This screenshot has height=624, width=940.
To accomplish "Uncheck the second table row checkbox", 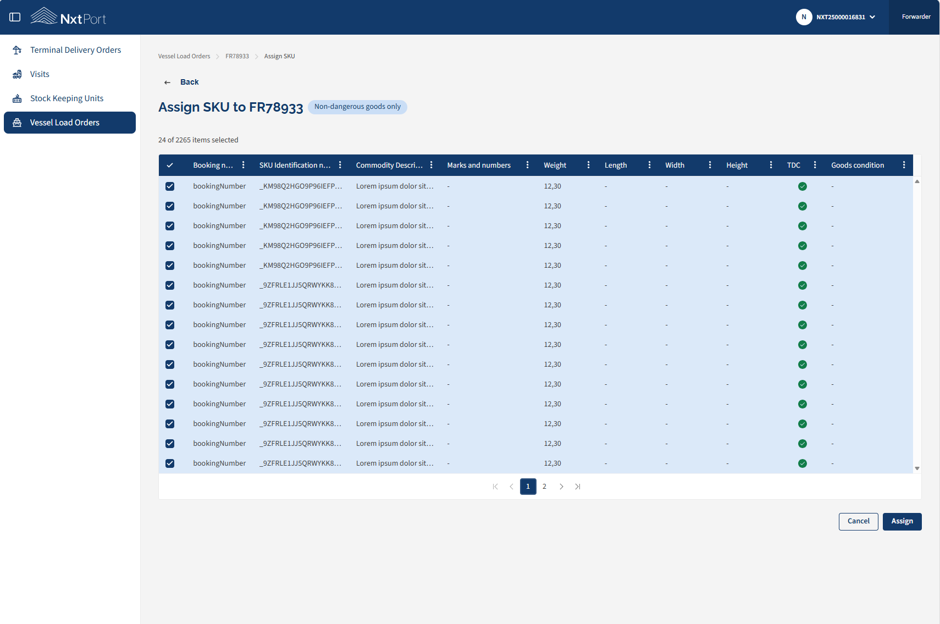I will (170, 206).
